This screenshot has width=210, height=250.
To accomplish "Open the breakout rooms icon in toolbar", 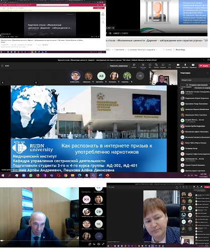I will [163, 65].
